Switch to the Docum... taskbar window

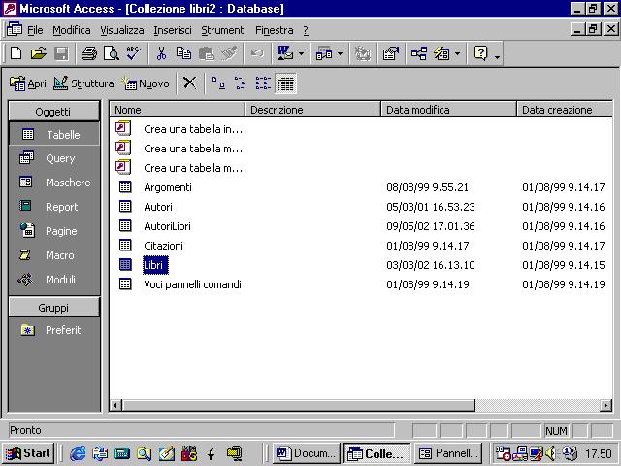pyautogui.click(x=306, y=453)
